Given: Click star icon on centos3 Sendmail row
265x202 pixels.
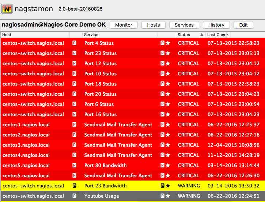Looking at the screenshot, I should (x=168, y=145).
